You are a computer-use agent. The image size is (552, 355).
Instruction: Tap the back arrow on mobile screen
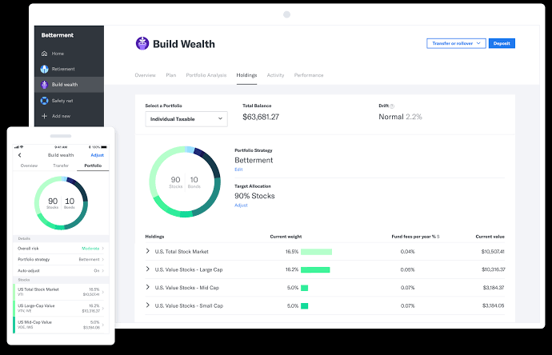[19, 155]
